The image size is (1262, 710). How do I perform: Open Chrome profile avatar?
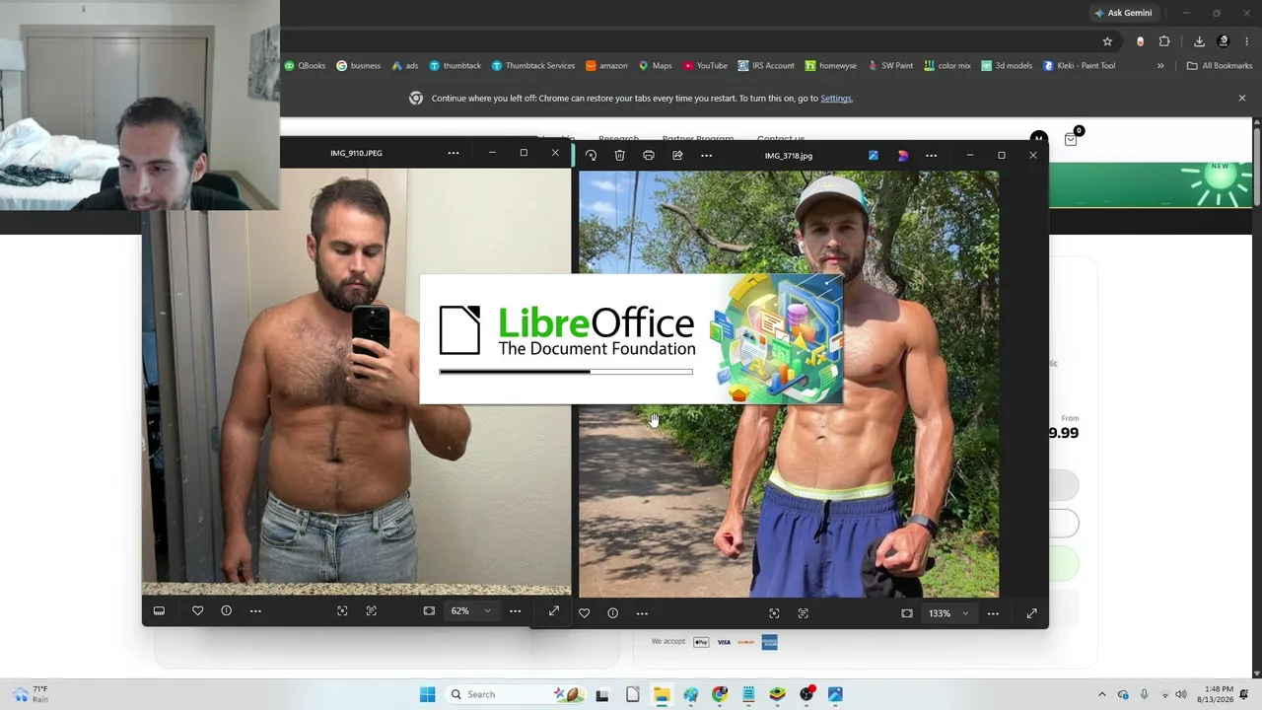coord(1224,41)
